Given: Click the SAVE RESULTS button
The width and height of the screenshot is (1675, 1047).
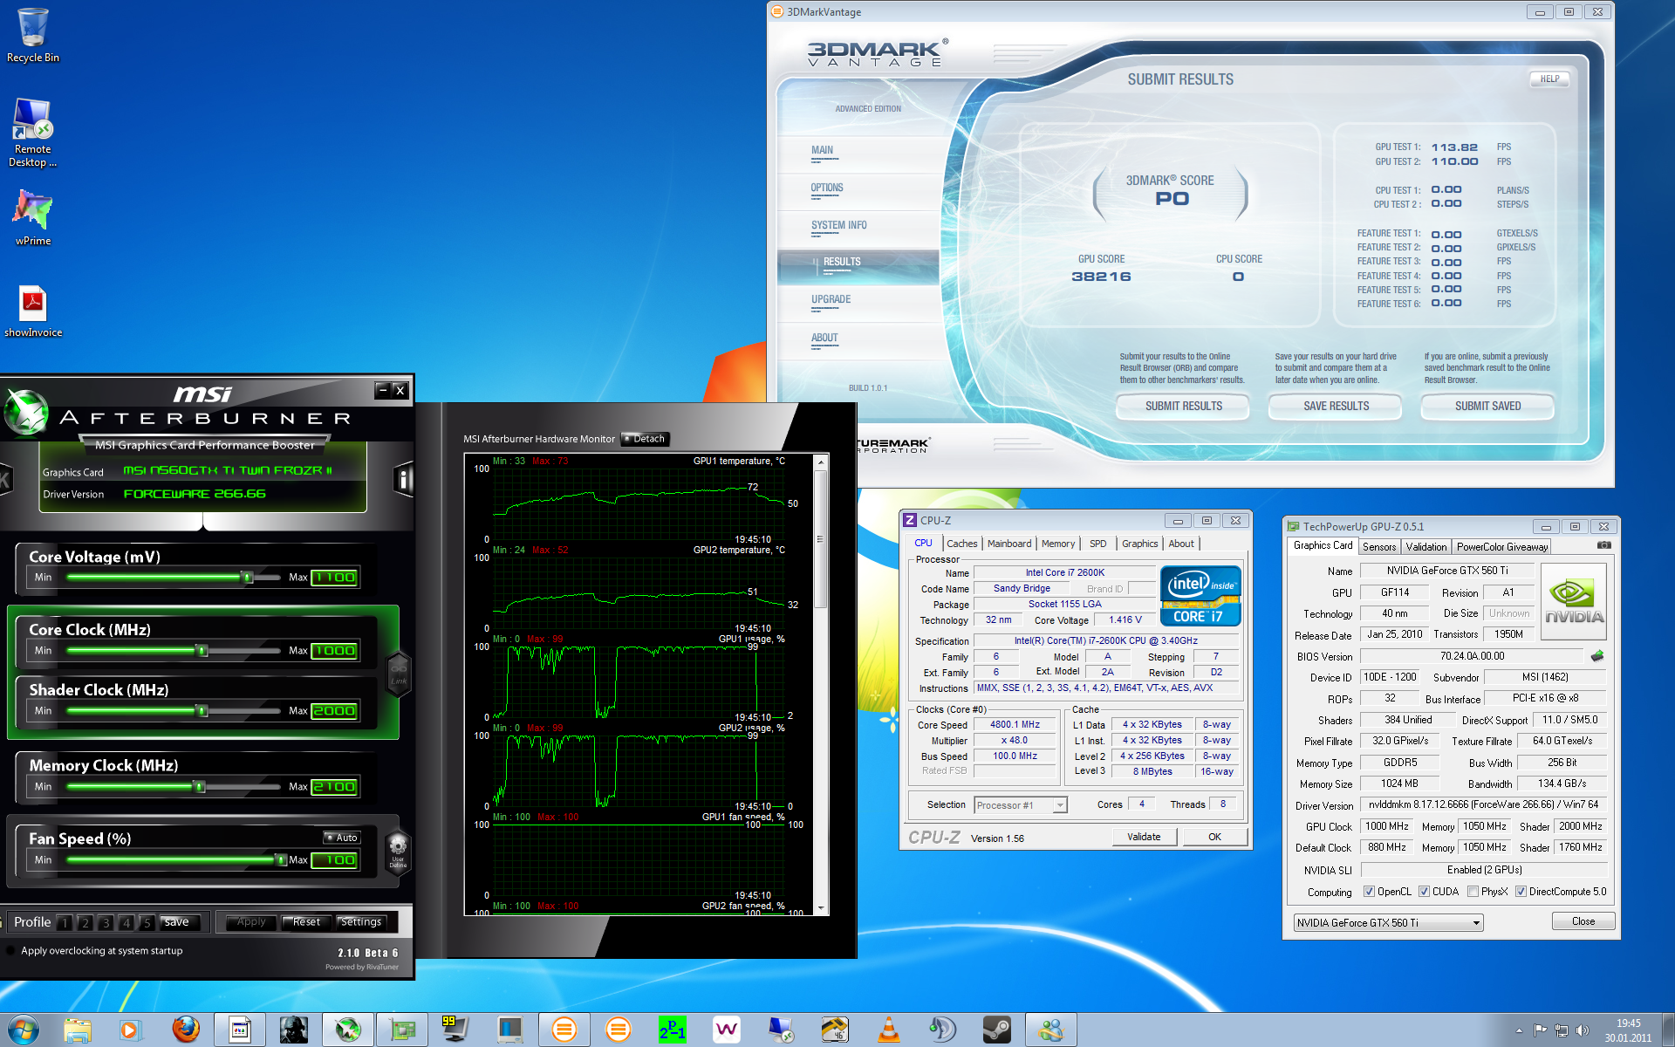Looking at the screenshot, I should [x=1336, y=406].
